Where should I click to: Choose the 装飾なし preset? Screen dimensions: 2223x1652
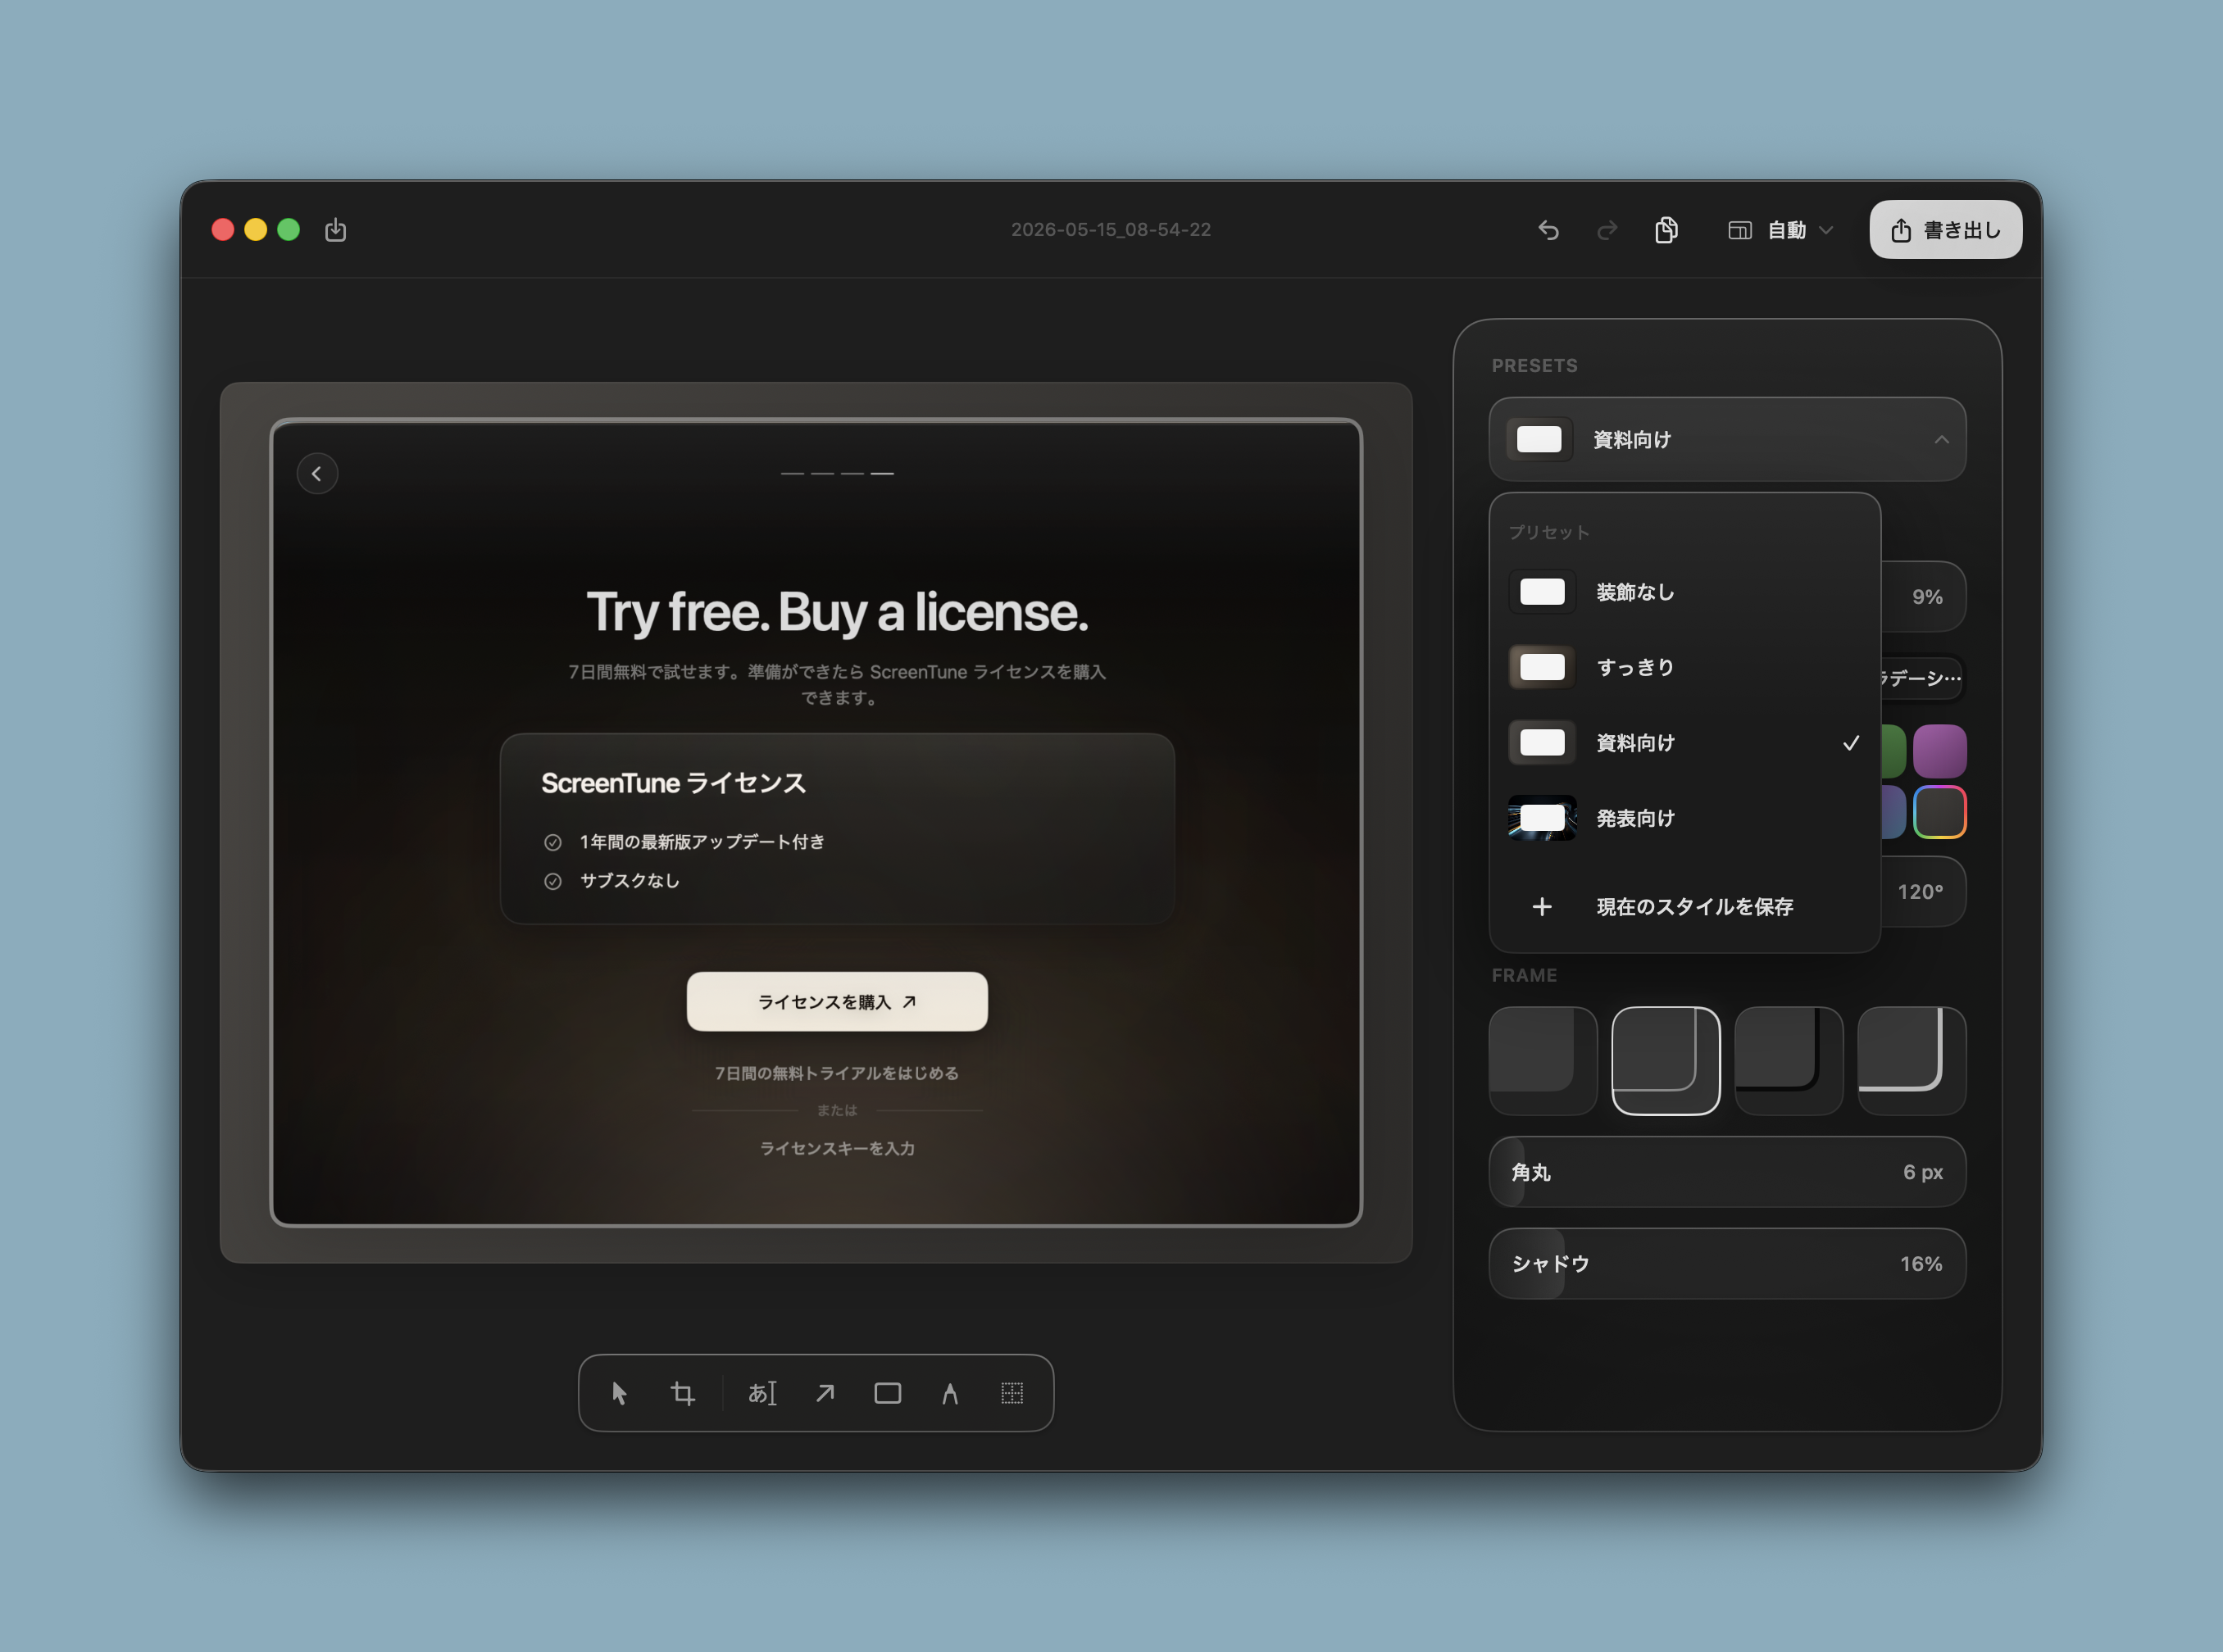[1684, 592]
